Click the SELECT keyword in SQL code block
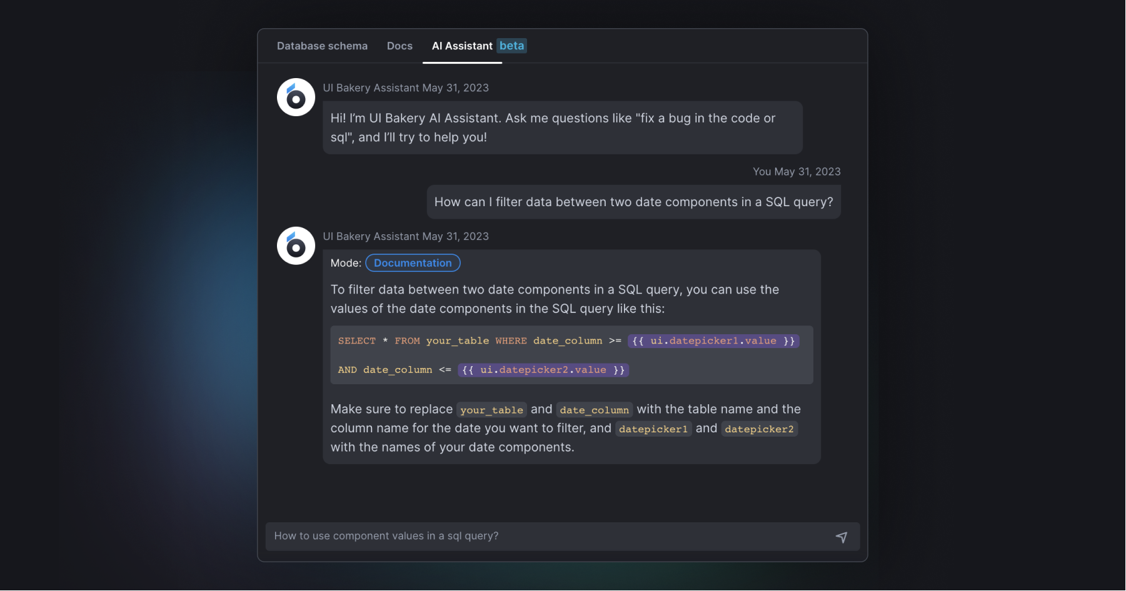The width and height of the screenshot is (1126, 591). point(357,341)
